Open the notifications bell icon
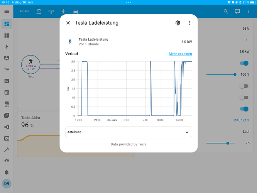Screen dimensions: 257x193 [7, 172]
